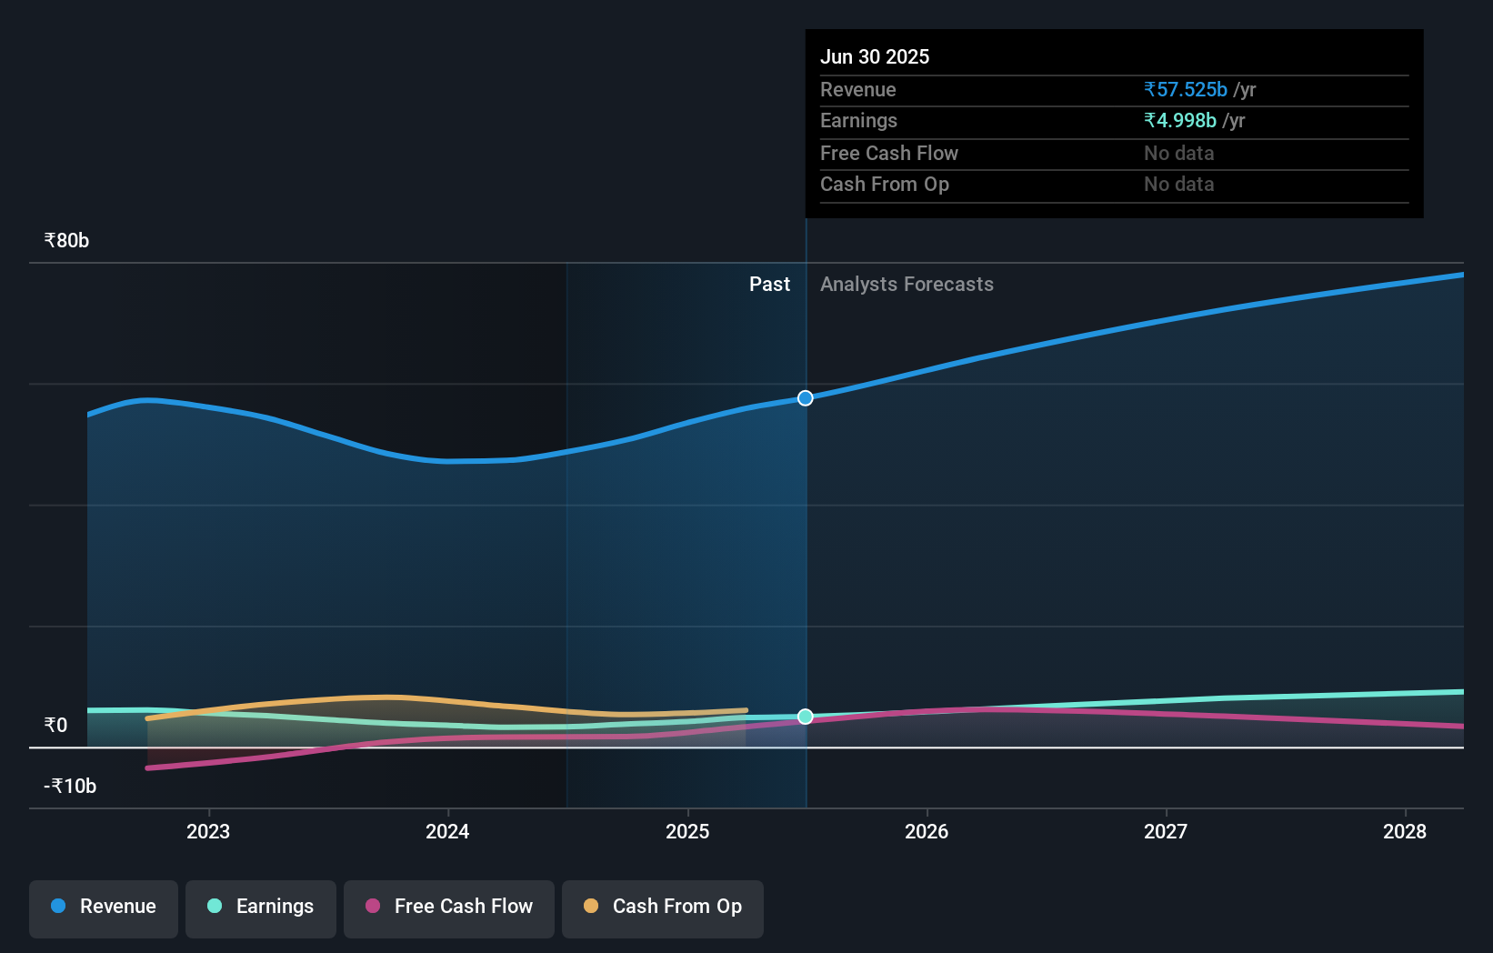
Task: Toggle the Free Cash Flow legend series
Action: (449, 908)
